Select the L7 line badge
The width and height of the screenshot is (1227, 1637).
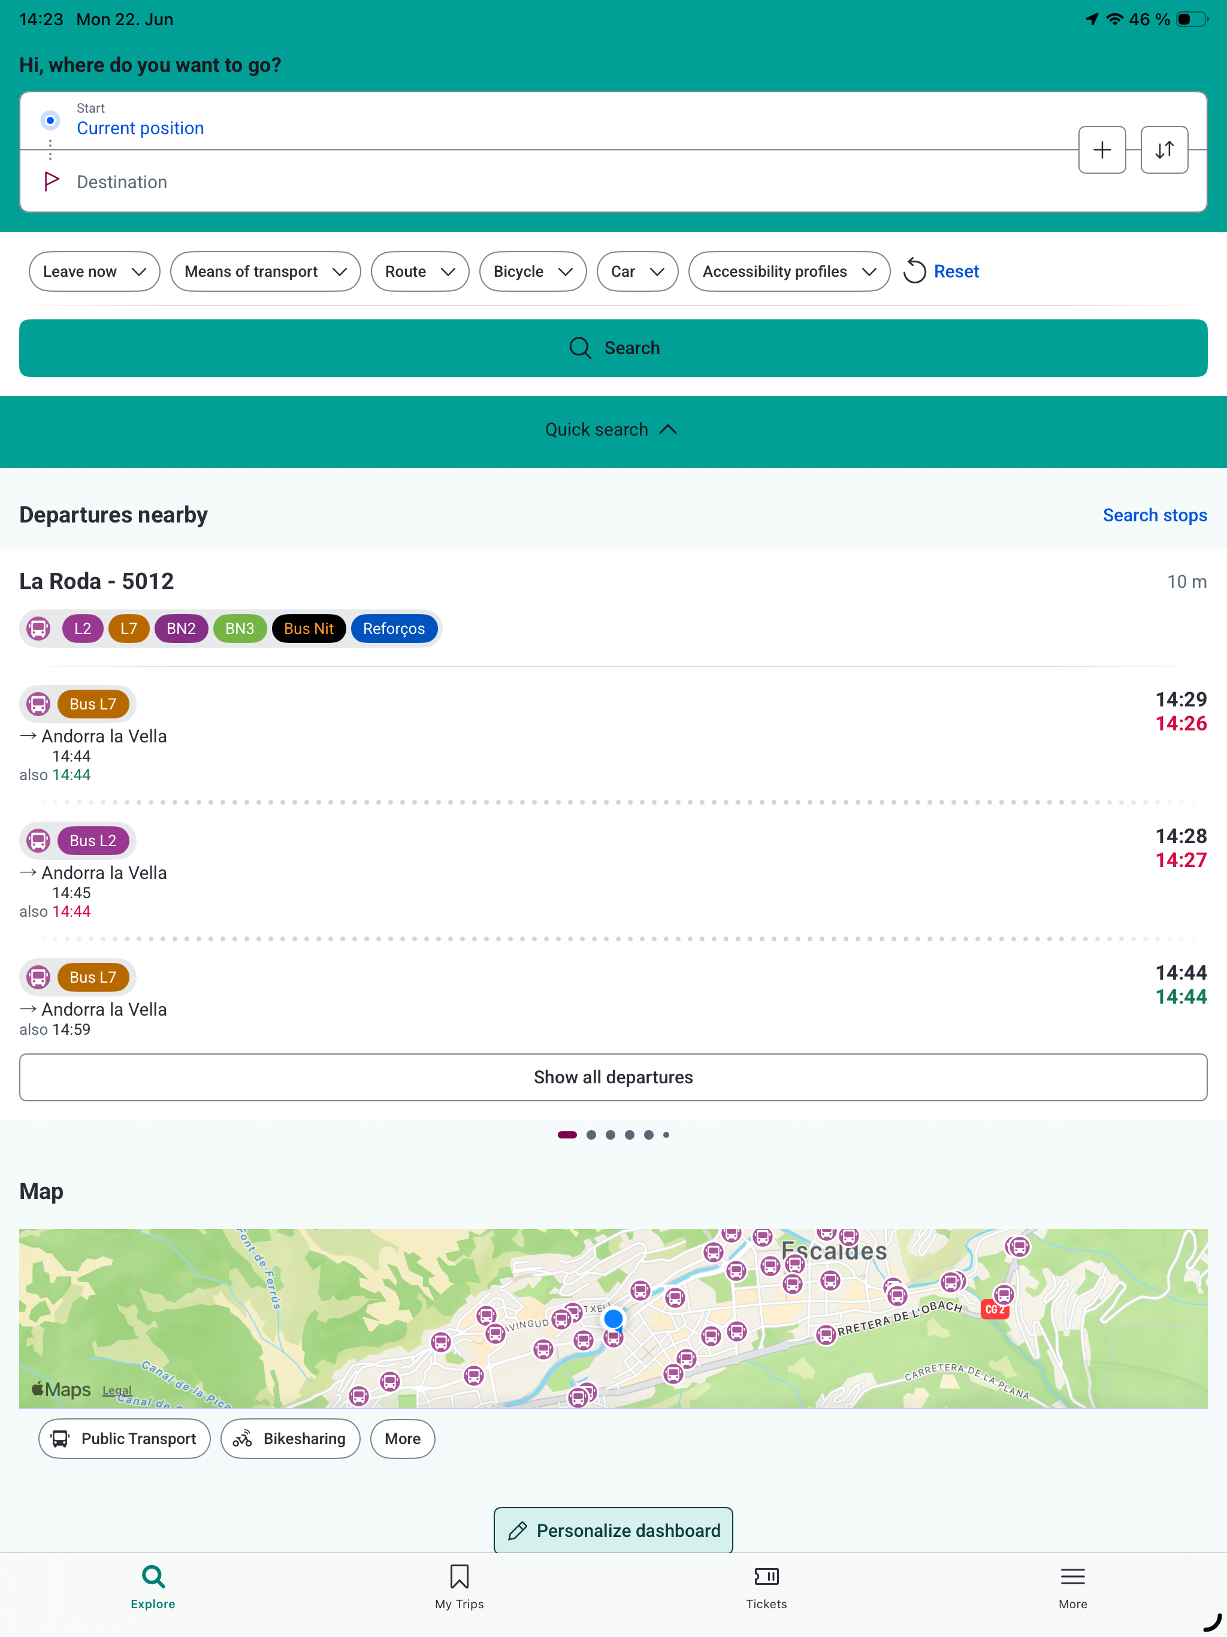tap(129, 629)
